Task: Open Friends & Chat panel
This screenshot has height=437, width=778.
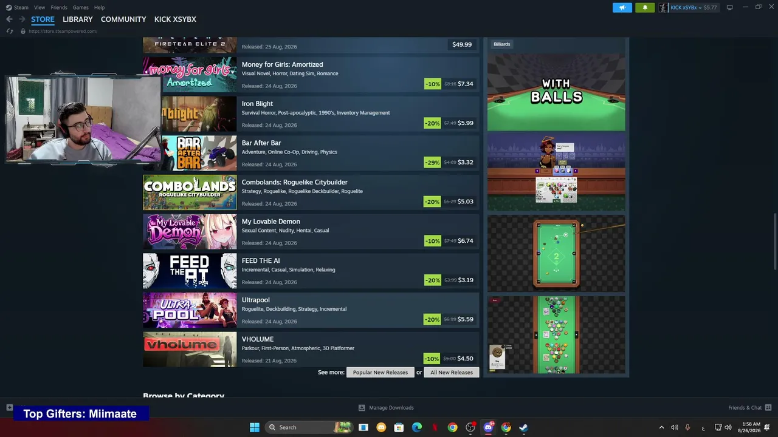Action: point(749,408)
